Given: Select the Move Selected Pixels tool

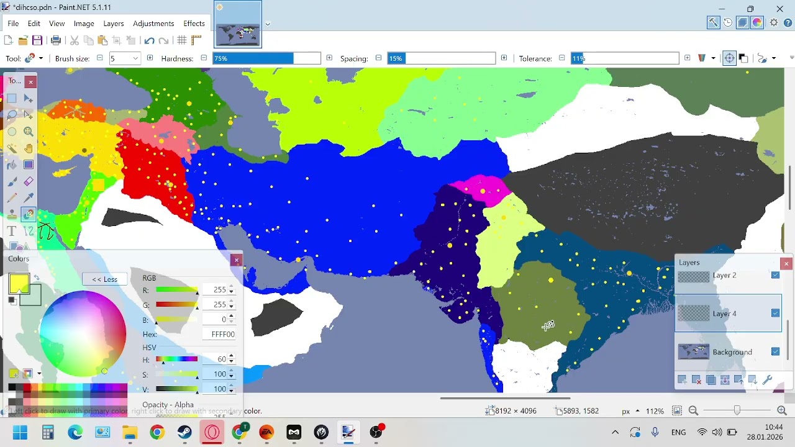Looking at the screenshot, I should point(29,98).
